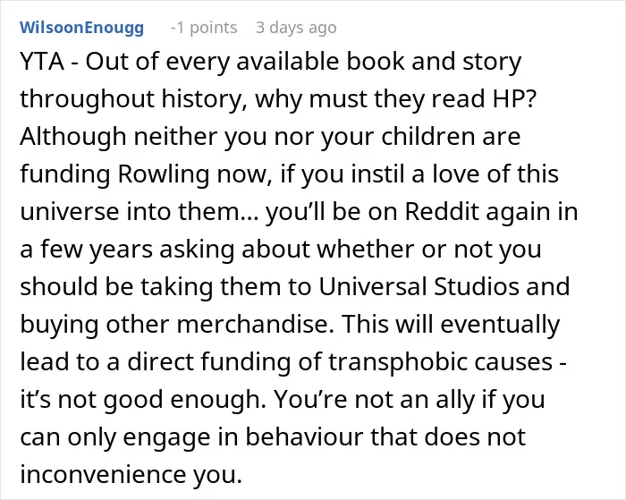Click the YTA verdict at comment start
Viewport: 626px width, 500px height.
point(42,62)
